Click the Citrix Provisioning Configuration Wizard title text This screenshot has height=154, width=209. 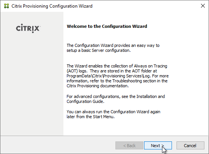coord(52,6)
